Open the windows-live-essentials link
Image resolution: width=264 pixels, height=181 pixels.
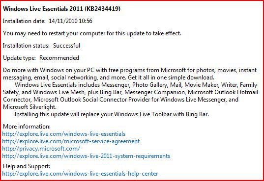[x=64, y=134]
